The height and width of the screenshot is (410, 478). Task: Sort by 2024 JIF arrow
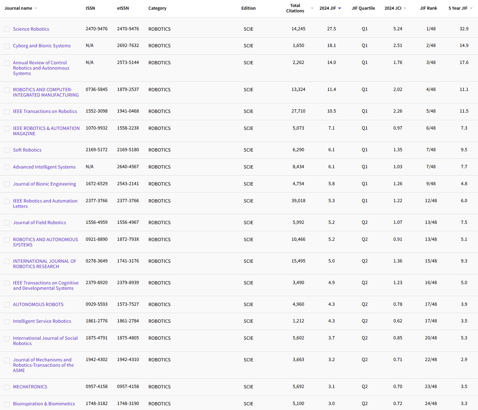click(340, 8)
